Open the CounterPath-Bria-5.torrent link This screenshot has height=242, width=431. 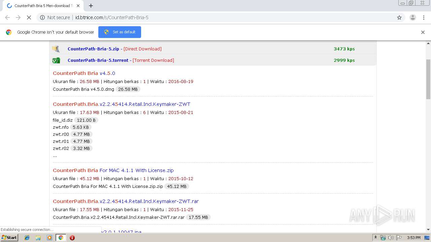click(98, 61)
